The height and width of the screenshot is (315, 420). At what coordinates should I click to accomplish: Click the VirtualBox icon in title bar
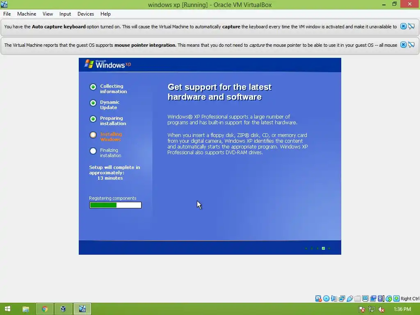[4, 4]
